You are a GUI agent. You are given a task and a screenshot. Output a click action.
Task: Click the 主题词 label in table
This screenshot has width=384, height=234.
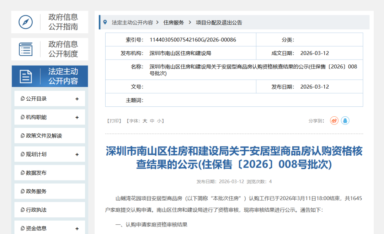134,100
